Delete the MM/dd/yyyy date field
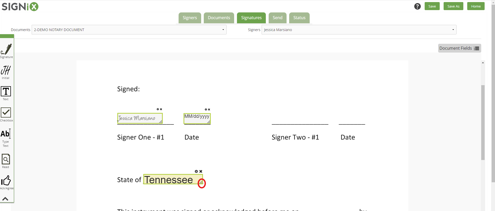 click(209, 109)
